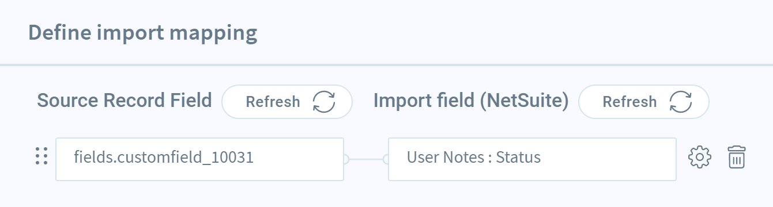773x207 pixels.
Task: Open mapping settings via the gear icon
Action: (x=700, y=156)
